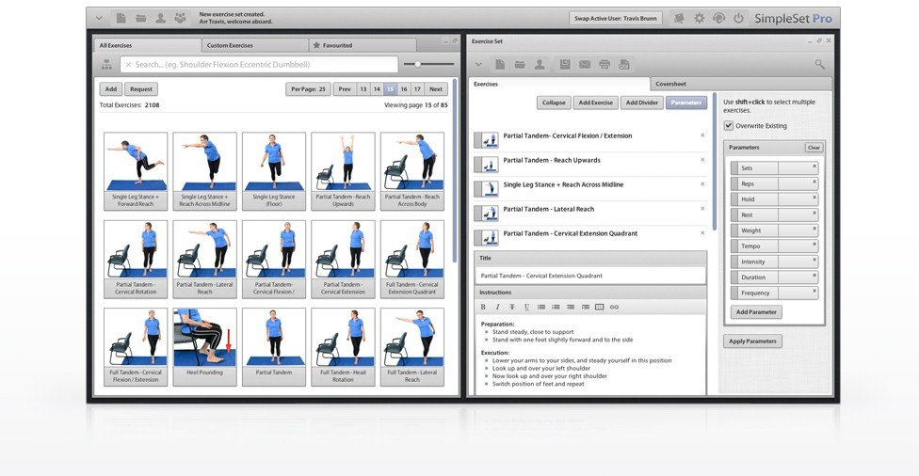Viewport: 919px width, 476px height.
Task: Clear search with the X icon
Action: click(x=128, y=64)
